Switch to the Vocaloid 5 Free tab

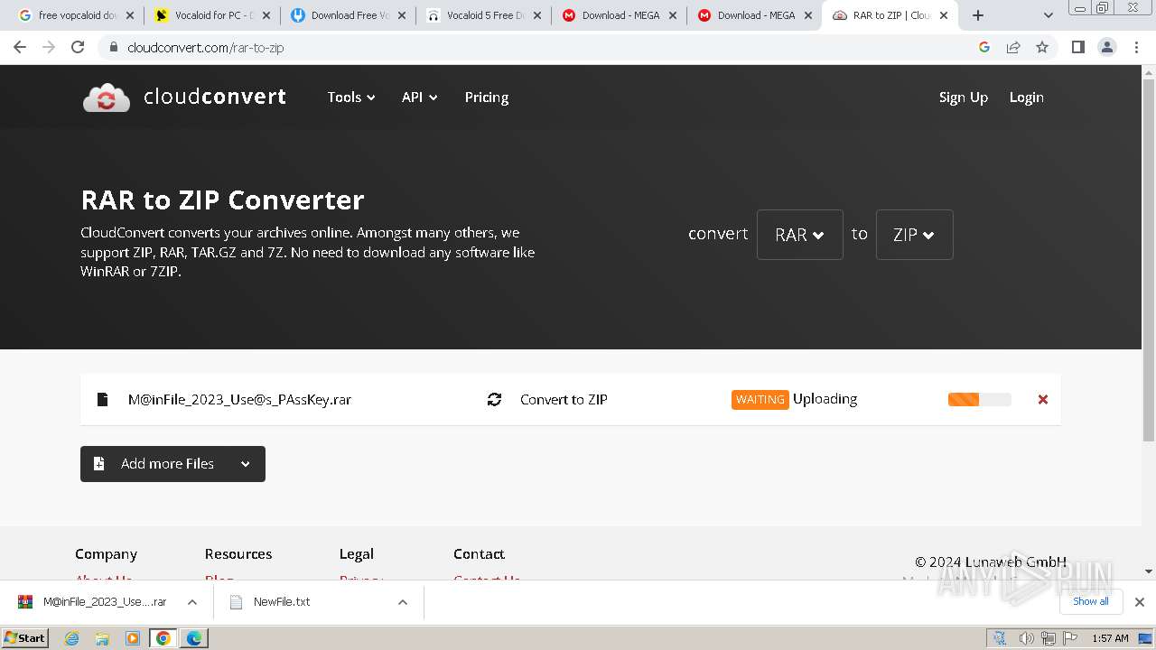click(x=483, y=15)
